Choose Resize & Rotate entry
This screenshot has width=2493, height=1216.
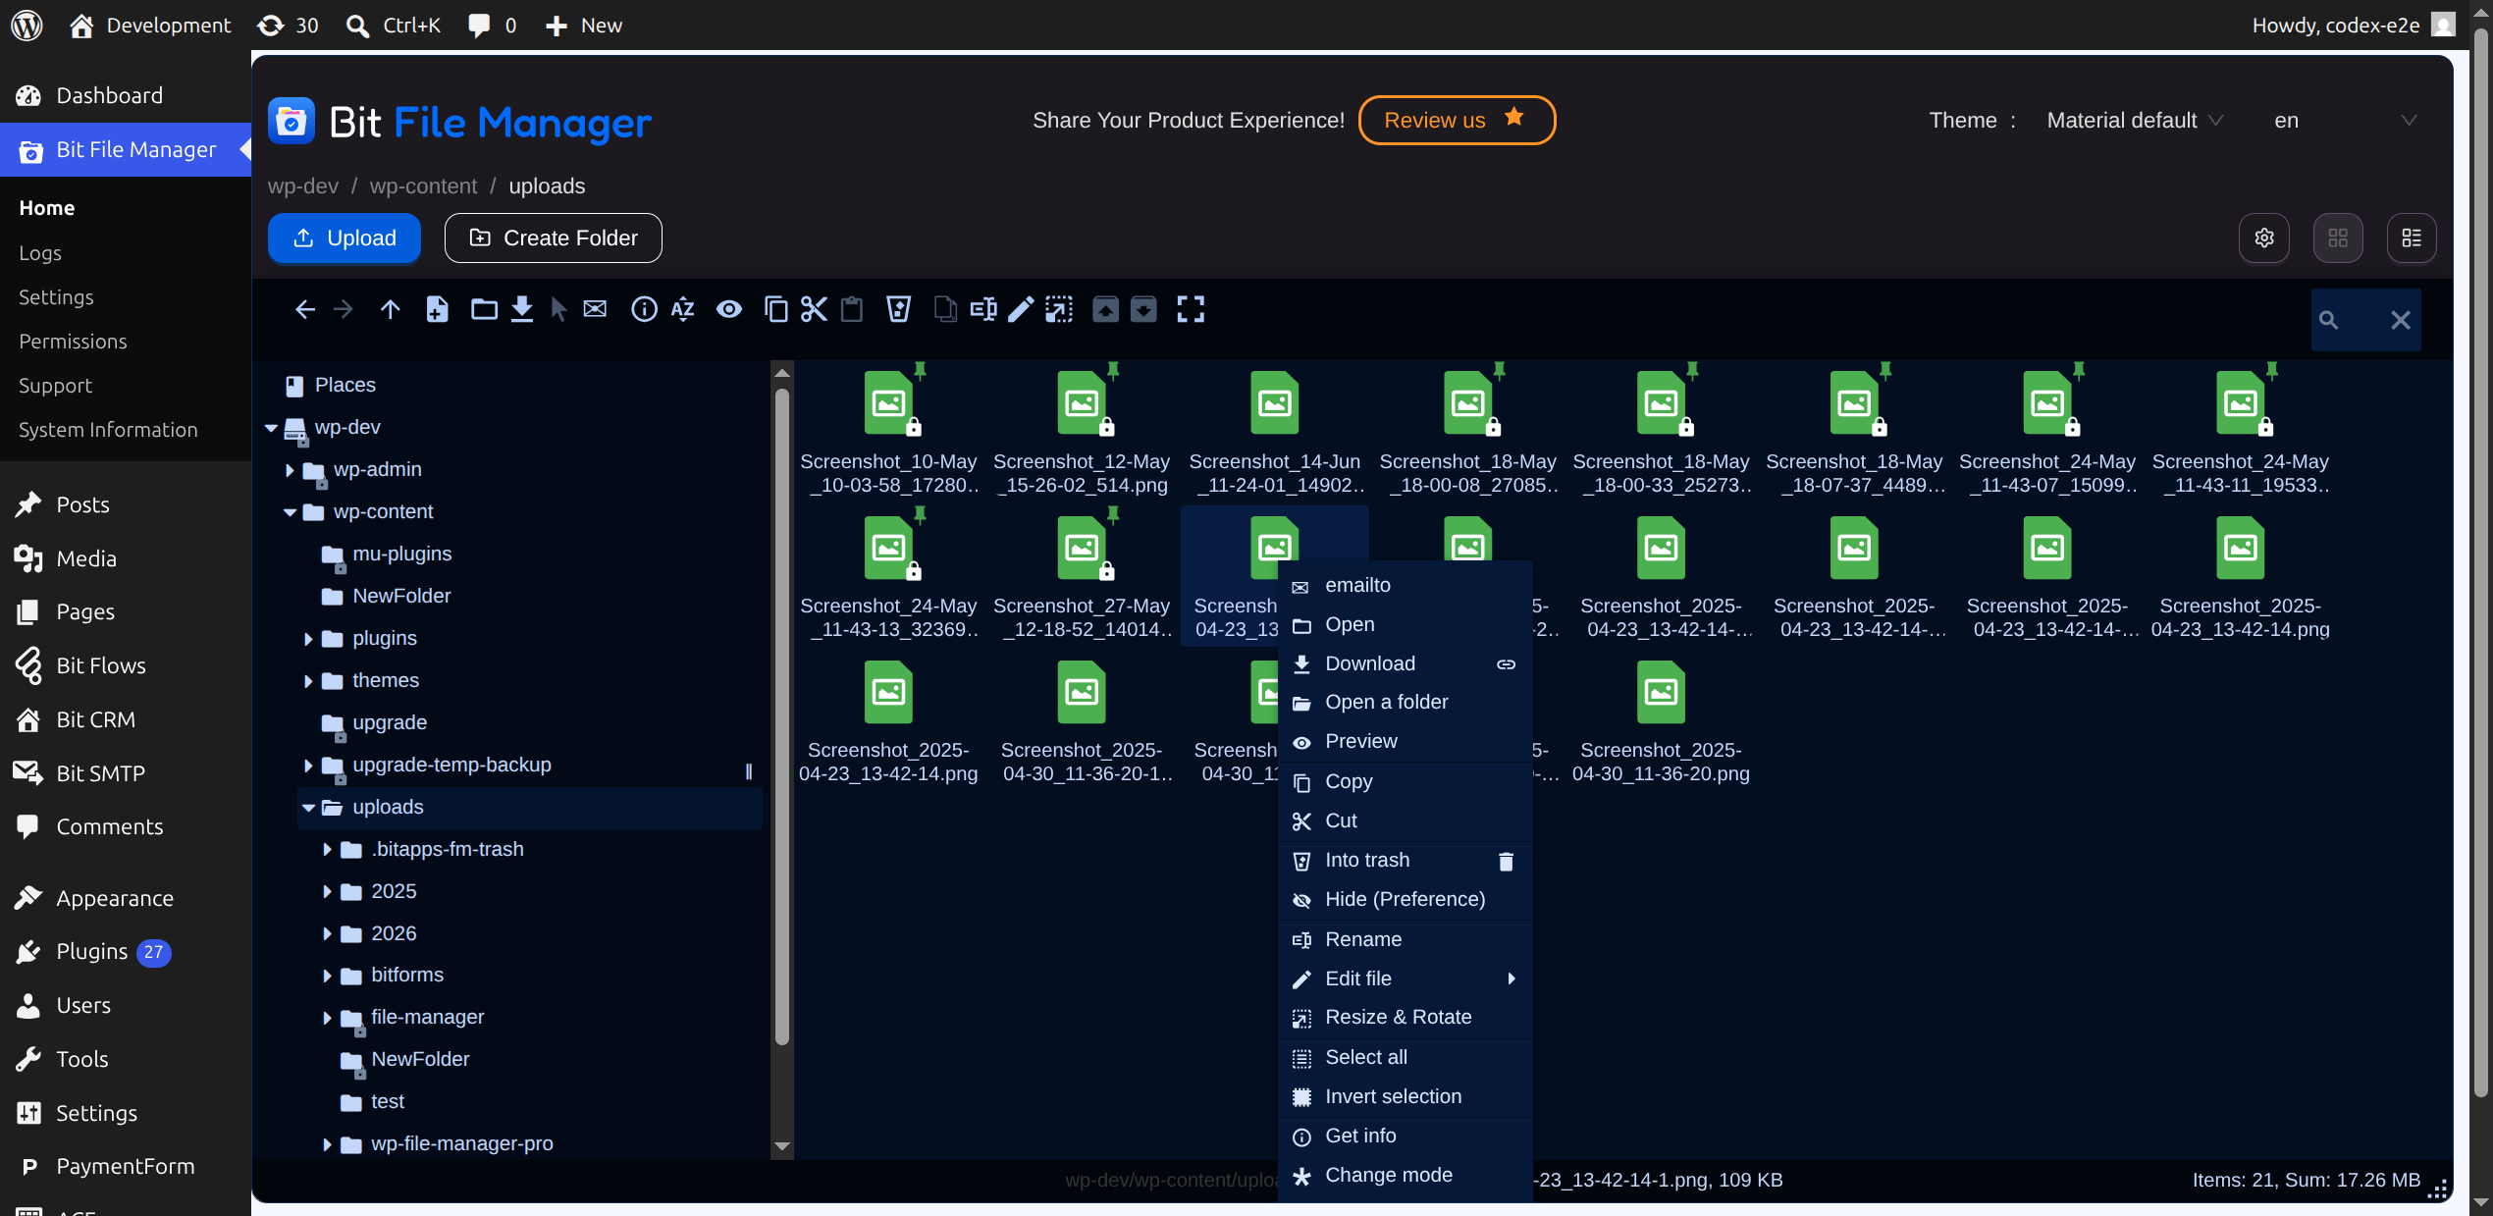tap(1406, 1018)
